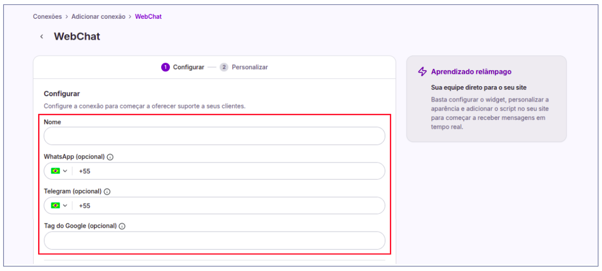Screen dimensions: 602x271
Task: Click the WebChat page title
Action: tap(77, 37)
